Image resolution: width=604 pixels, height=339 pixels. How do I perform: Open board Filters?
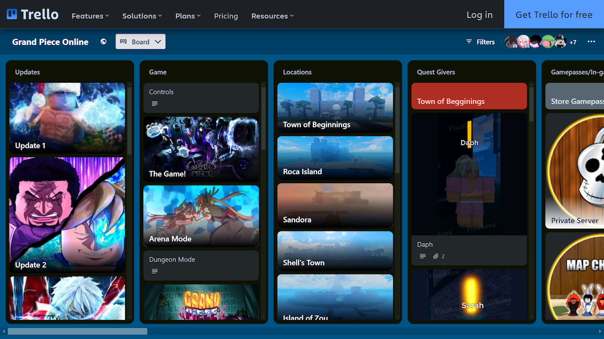(480, 42)
